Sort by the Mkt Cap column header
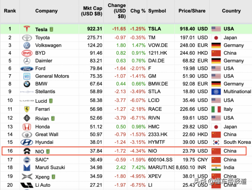Image resolution: width=252 pixels, height=190 pixels. coord(92,11)
